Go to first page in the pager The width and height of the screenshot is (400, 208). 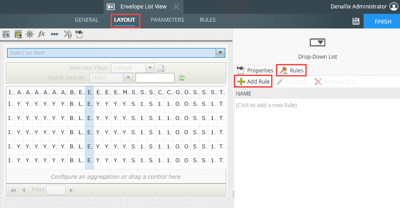tap(13, 190)
